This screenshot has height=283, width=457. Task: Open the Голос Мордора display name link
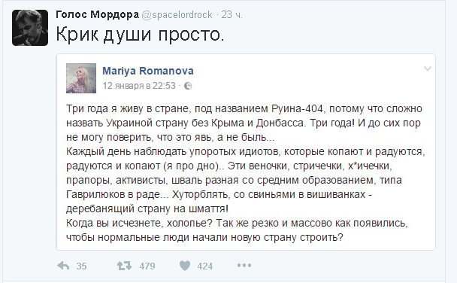(98, 14)
